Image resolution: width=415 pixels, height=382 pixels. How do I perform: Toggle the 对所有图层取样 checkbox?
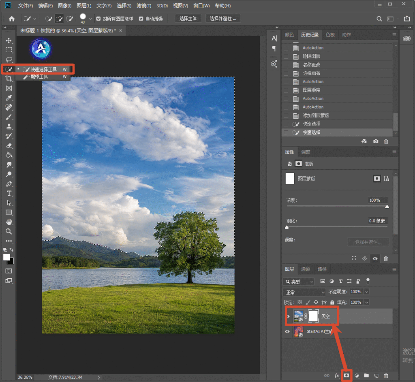click(x=98, y=19)
